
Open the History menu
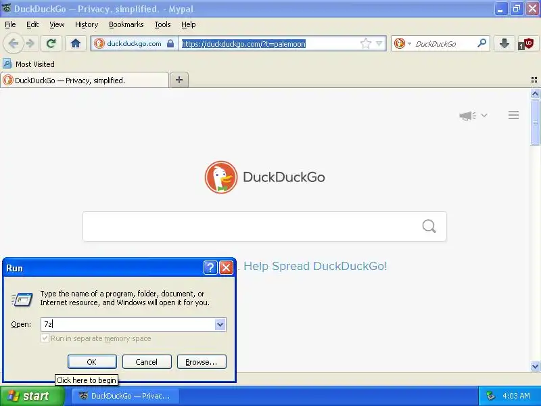(87, 24)
